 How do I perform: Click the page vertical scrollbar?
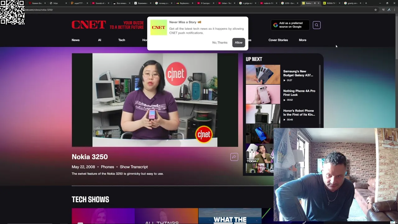click(x=396, y=37)
